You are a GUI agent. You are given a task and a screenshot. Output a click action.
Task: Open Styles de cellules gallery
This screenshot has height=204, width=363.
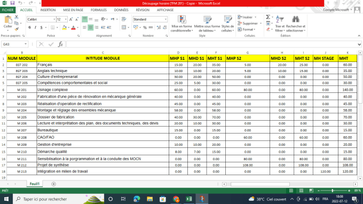(x=227, y=24)
